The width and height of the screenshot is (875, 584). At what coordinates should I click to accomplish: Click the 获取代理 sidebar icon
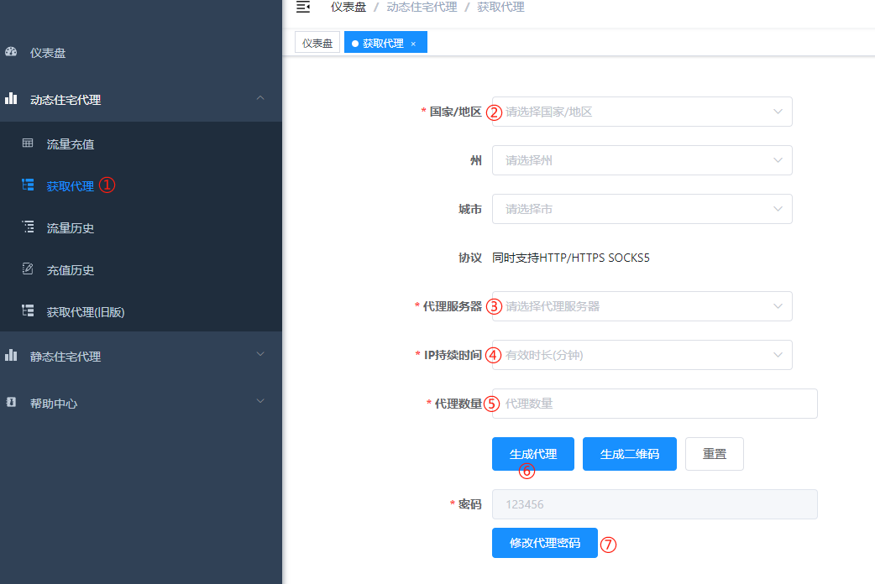(29, 185)
